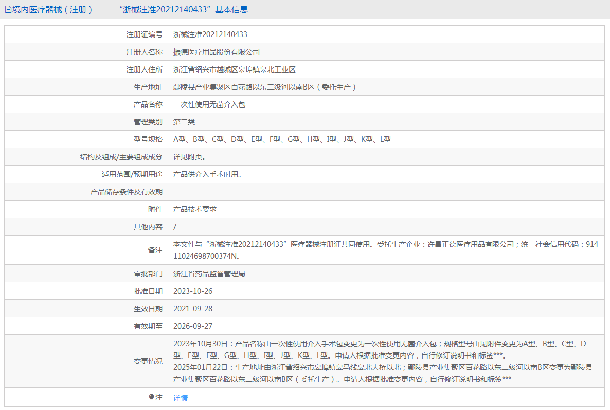Select the model specs A型、B型 cell
The height and width of the screenshot is (410, 610).
(x=282, y=139)
